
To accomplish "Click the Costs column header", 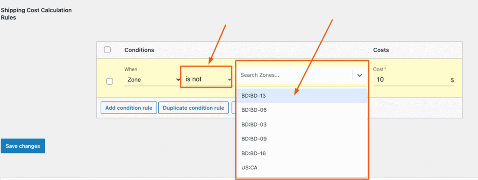I will [381, 50].
